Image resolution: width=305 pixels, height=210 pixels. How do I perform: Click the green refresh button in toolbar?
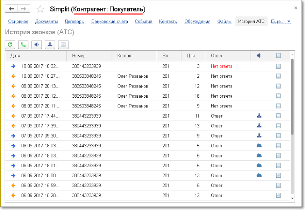(10, 44)
